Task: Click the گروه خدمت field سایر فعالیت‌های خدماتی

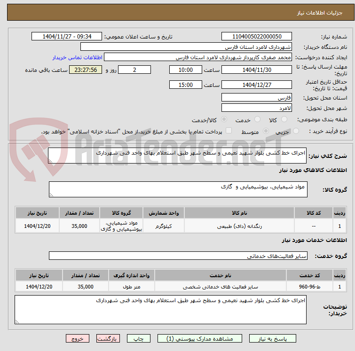Action: coord(178,256)
